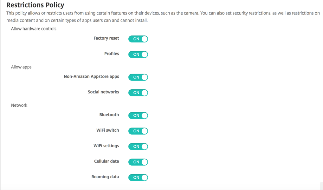Click the Bluetooth text label
The width and height of the screenshot is (323, 190).
click(109, 115)
